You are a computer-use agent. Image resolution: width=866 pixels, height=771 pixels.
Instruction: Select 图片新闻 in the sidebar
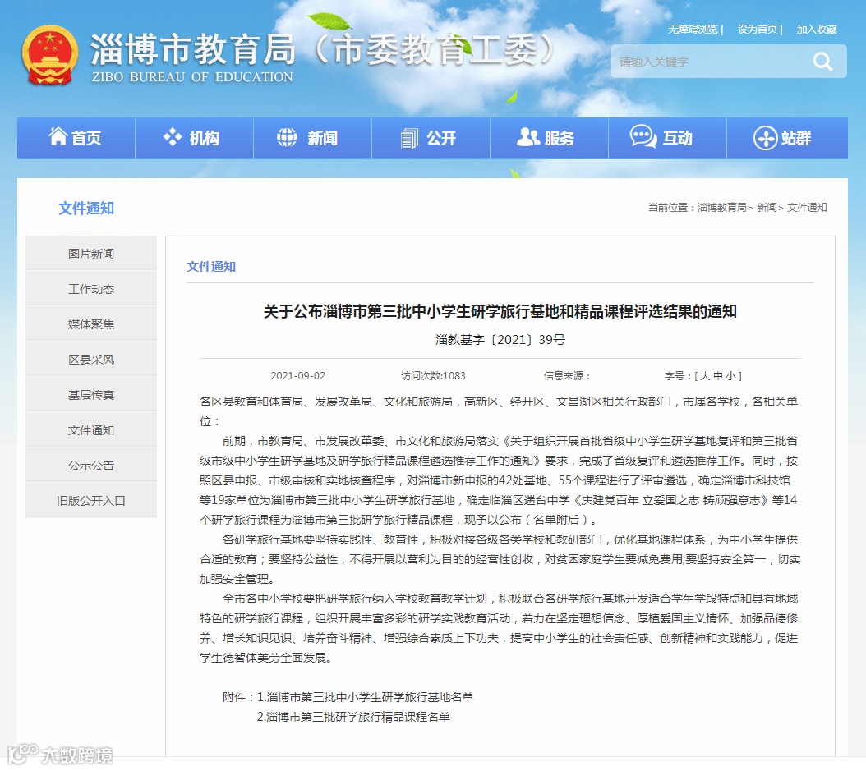(91, 254)
